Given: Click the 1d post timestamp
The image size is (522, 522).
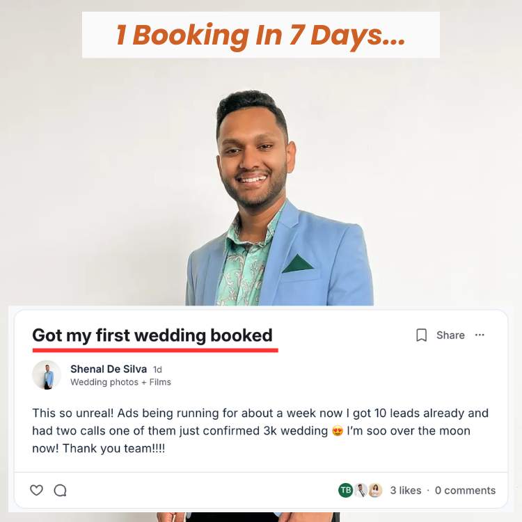Looking at the screenshot, I should (x=157, y=370).
